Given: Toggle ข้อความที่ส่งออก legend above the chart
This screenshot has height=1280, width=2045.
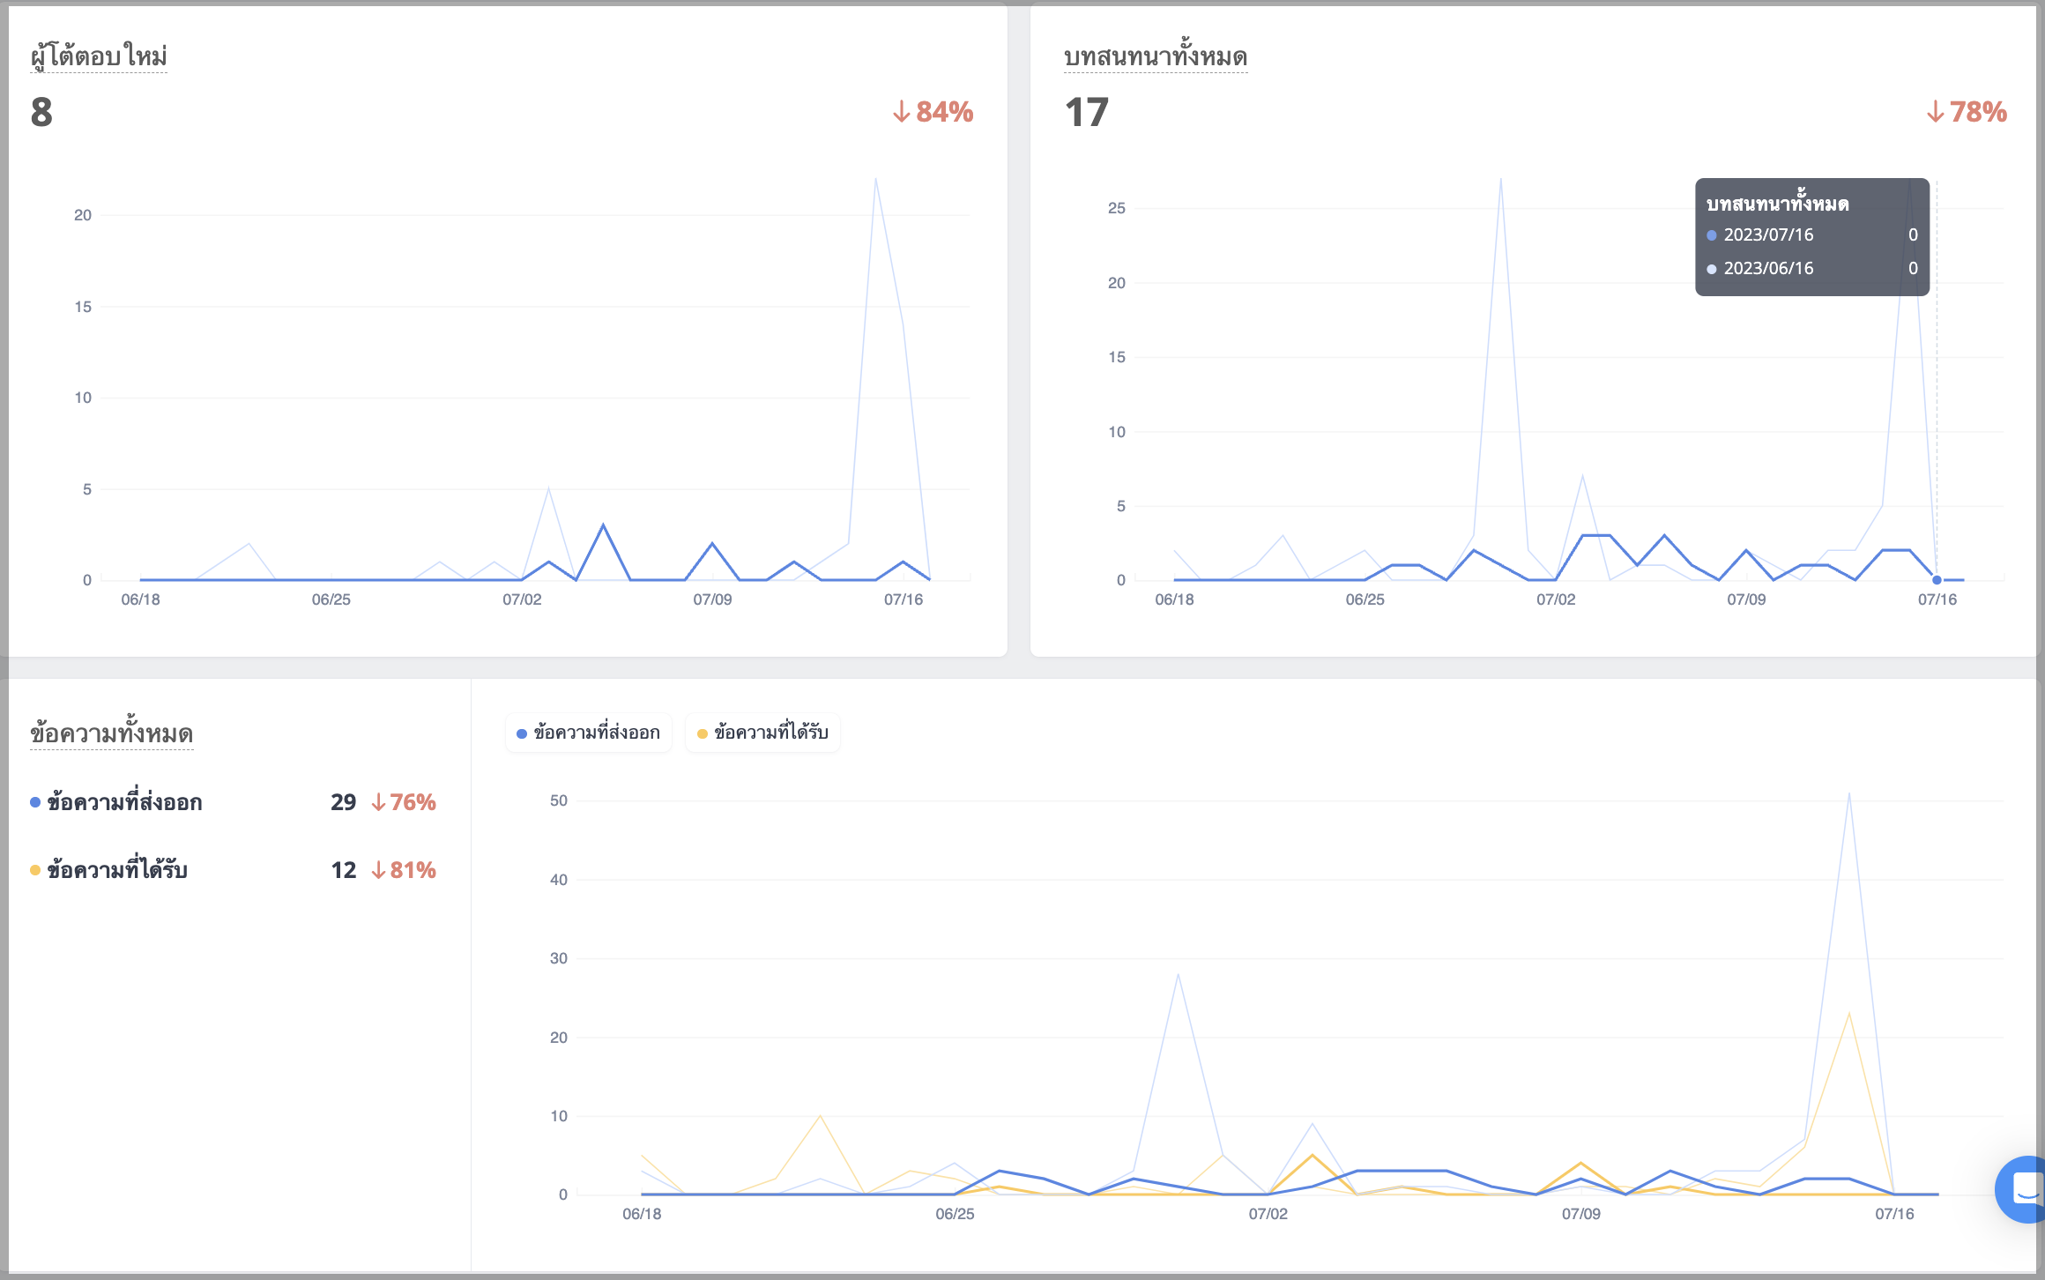Looking at the screenshot, I should coord(588,733).
